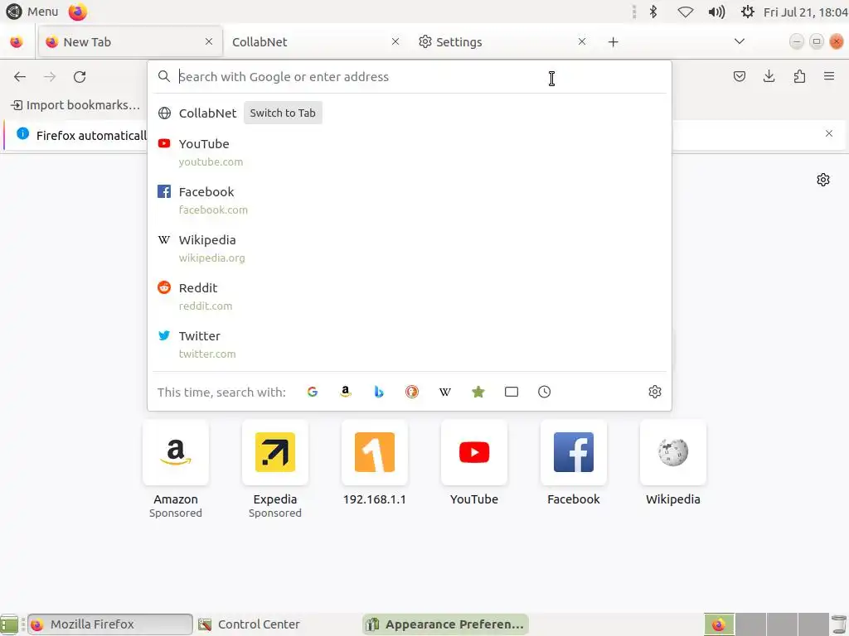
Task: Search this time with Amazon
Action: pyautogui.click(x=346, y=392)
